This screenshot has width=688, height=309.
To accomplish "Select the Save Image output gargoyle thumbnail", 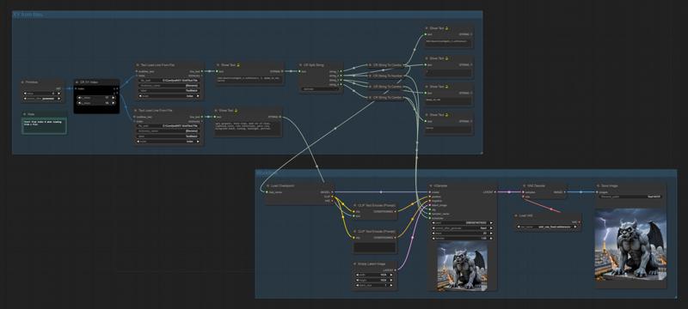I will pyautogui.click(x=630, y=245).
